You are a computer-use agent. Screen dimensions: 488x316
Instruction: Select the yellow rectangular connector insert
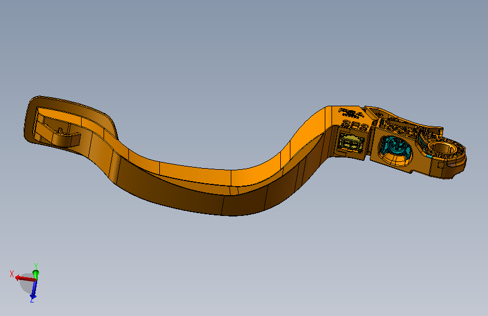352,142
